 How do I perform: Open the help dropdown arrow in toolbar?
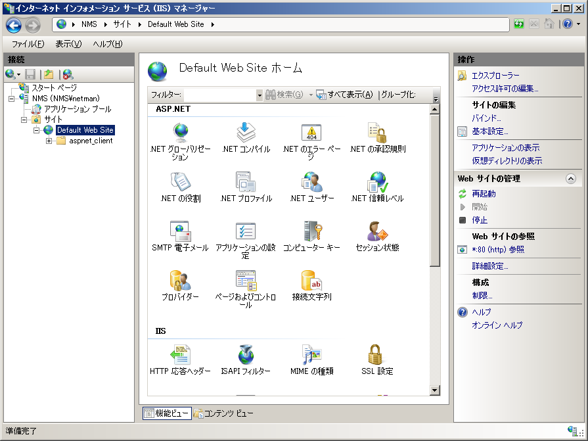click(579, 24)
